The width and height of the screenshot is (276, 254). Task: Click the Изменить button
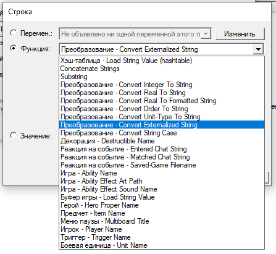240,34
